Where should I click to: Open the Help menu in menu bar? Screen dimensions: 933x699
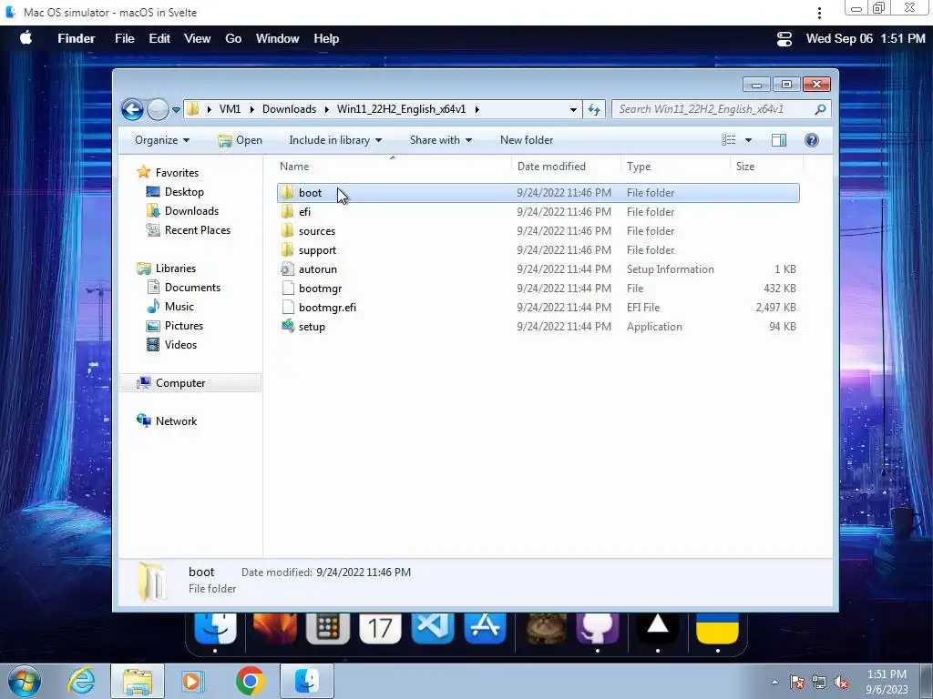(x=326, y=38)
